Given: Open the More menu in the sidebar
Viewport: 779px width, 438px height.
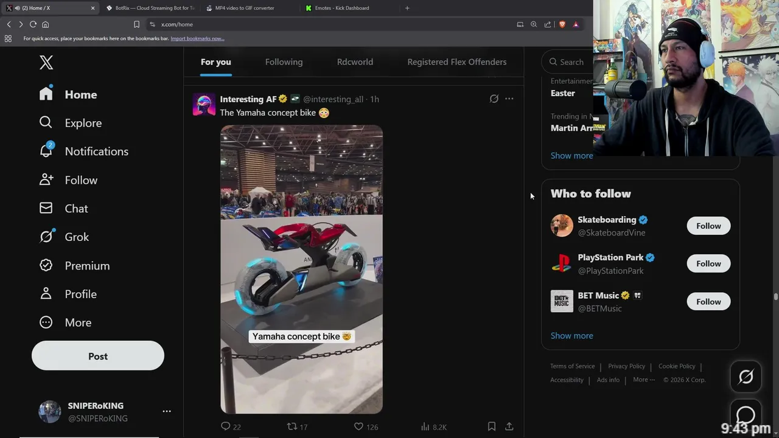Looking at the screenshot, I should [x=65, y=322].
